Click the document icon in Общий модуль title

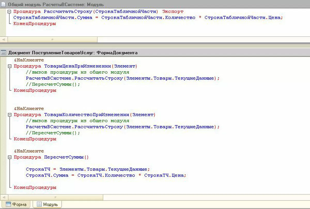pos(4,5)
